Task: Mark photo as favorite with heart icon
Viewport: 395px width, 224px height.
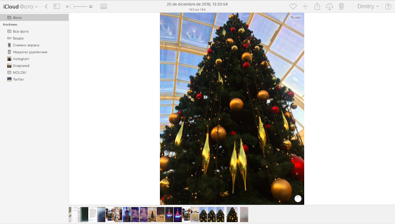Action: pos(293,6)
